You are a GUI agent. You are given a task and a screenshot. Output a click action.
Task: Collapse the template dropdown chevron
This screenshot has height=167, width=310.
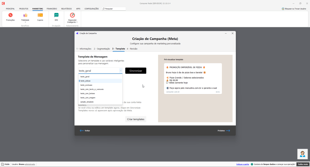(x=120, y=71)
